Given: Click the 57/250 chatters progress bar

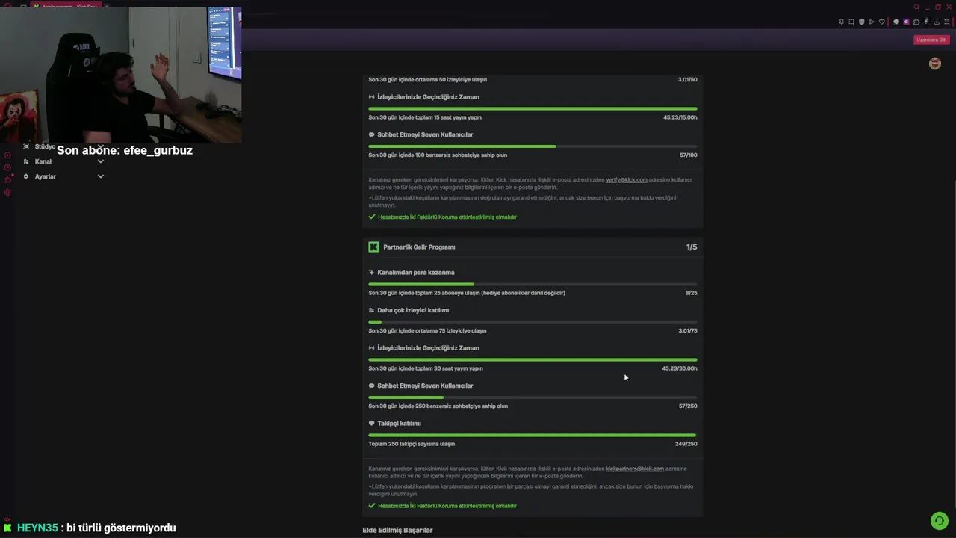Looking at the screenshot, I should 533,398.
